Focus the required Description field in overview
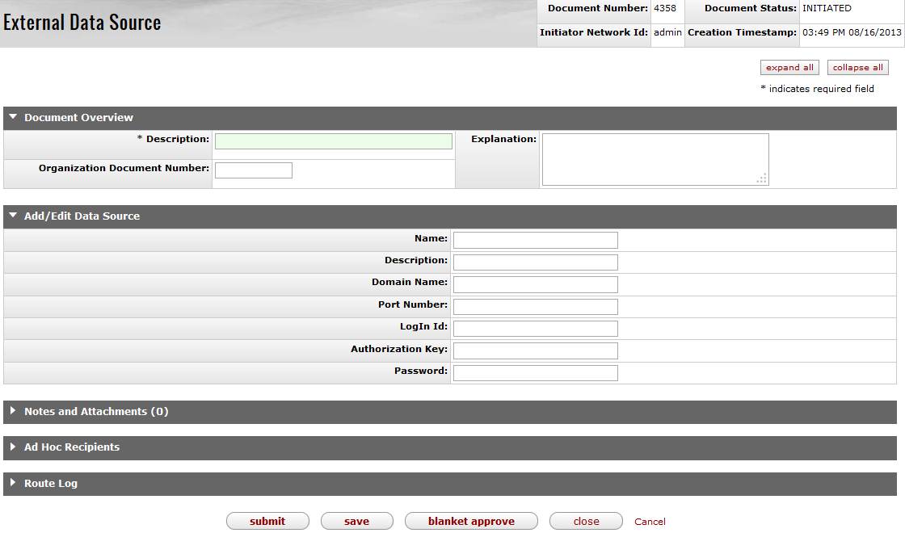This screenshot has width=905, height=533. pyautogui.click(x=333, y=141)
